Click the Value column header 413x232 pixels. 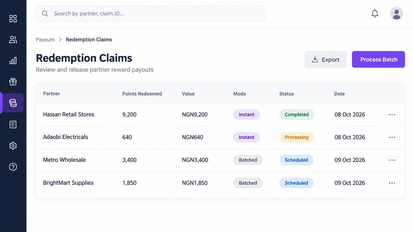(188, 94)
